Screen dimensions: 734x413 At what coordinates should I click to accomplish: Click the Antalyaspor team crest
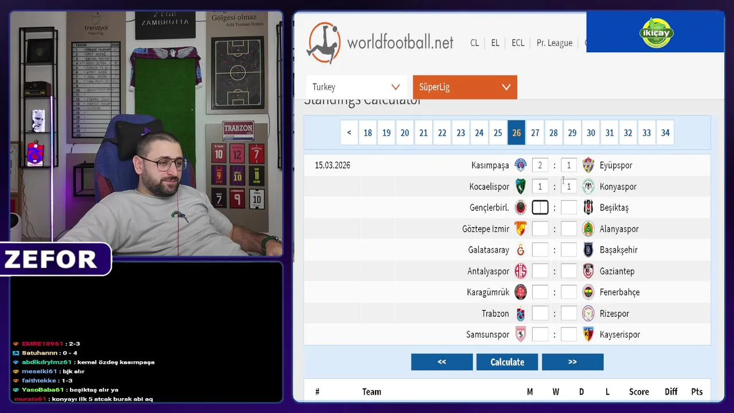pos(521,271)
